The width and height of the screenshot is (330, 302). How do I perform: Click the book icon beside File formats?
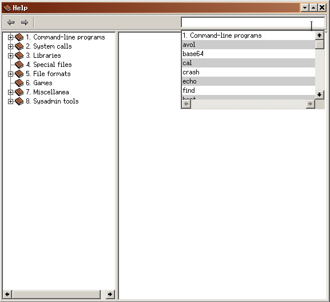[19, 74]
